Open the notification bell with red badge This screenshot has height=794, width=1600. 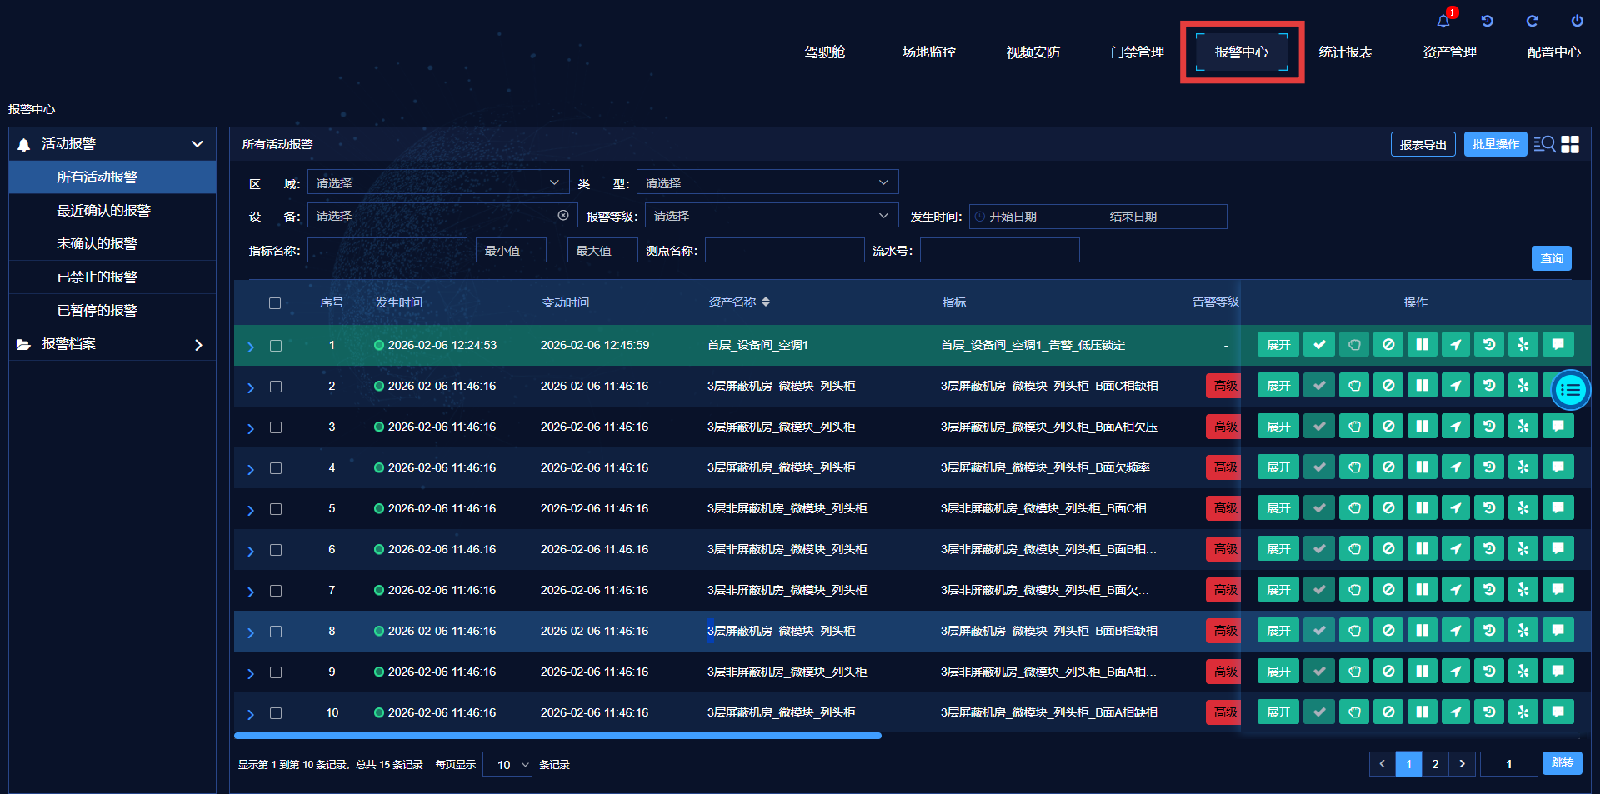pyautogui.click(x=1443, y=22)
